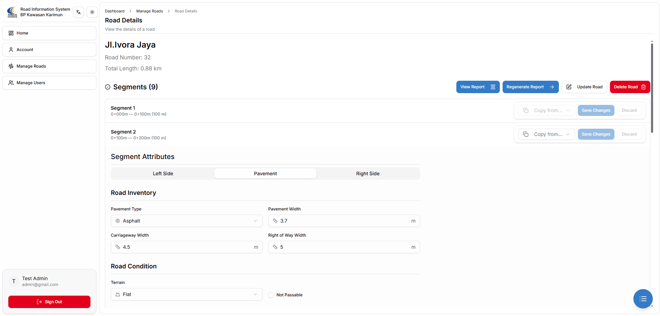Open Manage Users in the sidebar
Screen dimensions: 660x316
[x=49, y=83]
